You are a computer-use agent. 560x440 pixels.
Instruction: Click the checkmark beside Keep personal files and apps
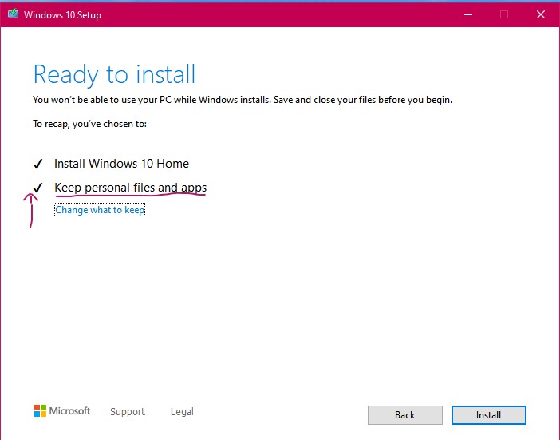(37, 188)
